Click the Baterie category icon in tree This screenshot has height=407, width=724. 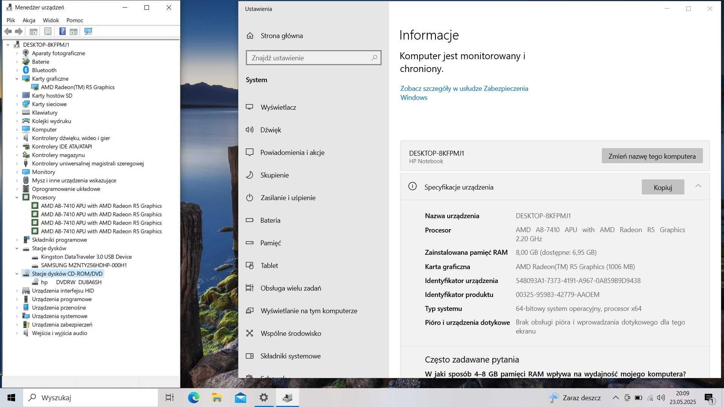(26, 61)
